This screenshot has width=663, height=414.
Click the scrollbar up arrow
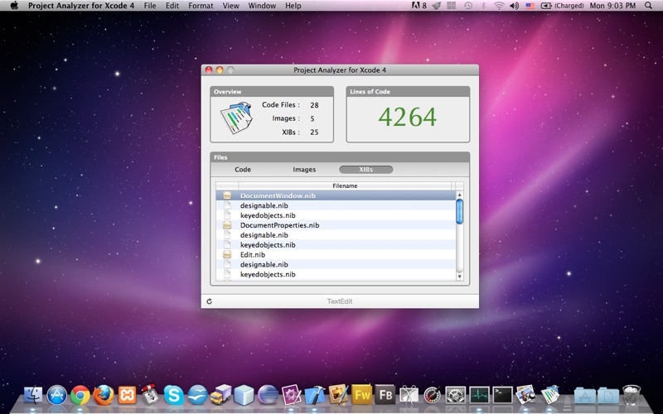tap(460, 195)
